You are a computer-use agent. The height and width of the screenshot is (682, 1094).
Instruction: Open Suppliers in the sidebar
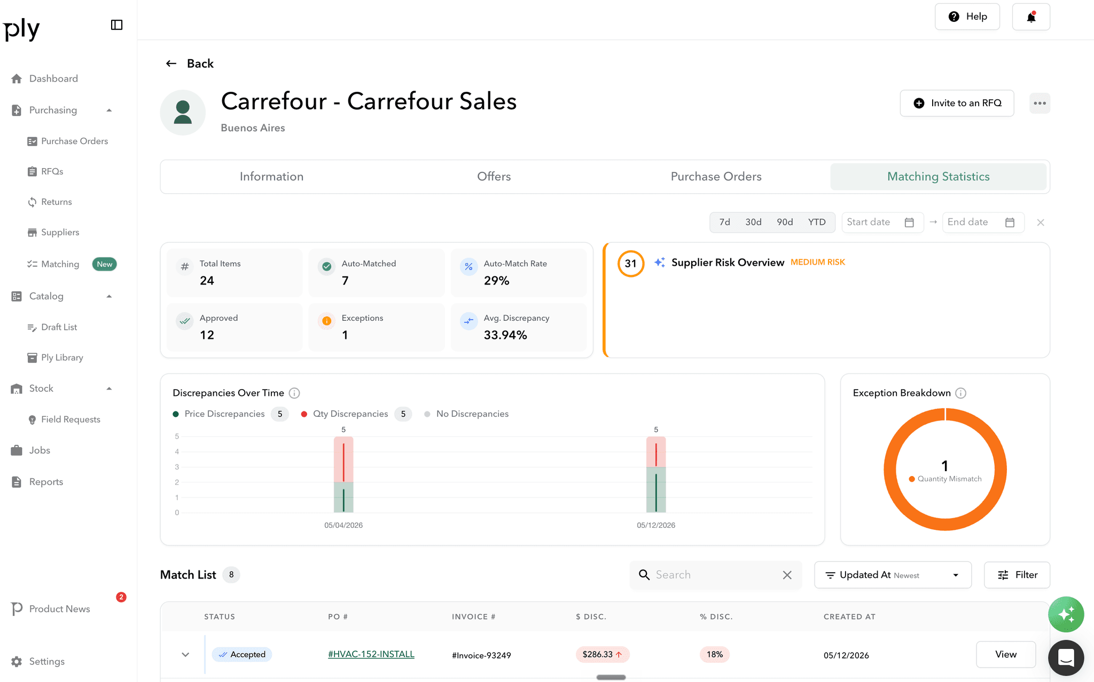[60, 233]
